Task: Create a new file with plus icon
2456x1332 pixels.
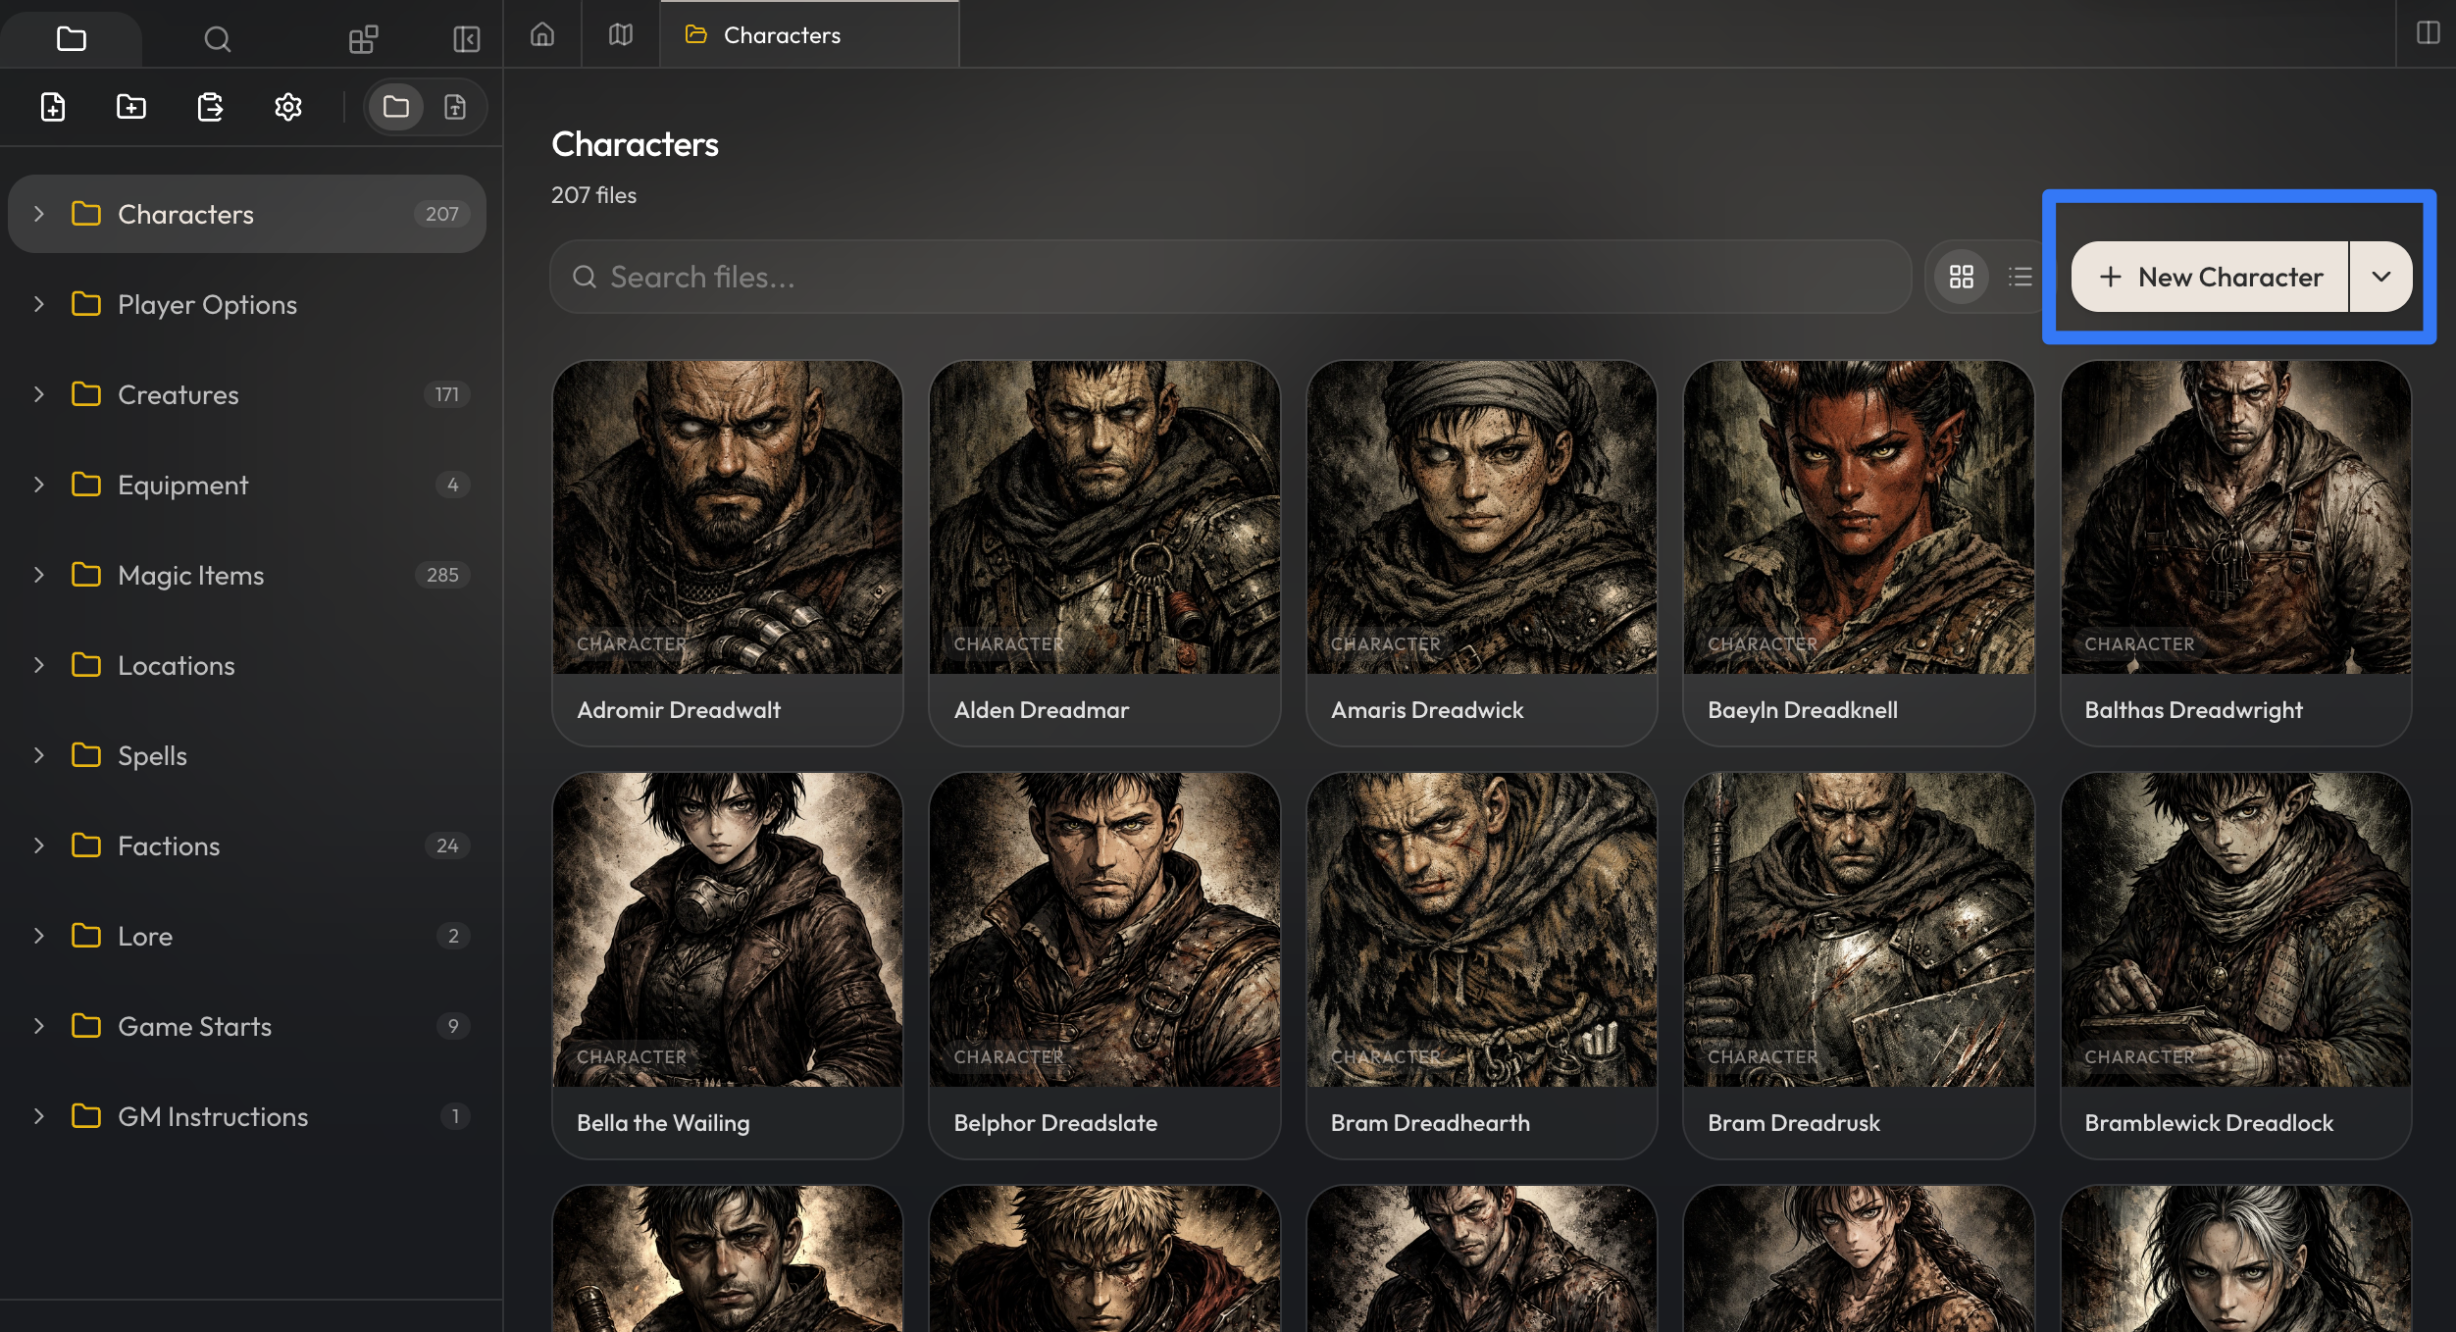Action: pyautogui.click(x=53, y=106)
